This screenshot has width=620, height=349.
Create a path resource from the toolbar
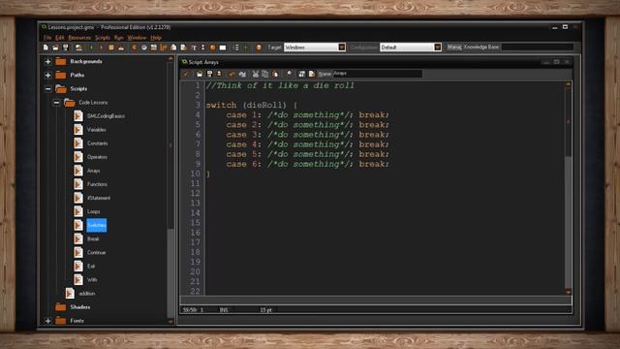164,48
